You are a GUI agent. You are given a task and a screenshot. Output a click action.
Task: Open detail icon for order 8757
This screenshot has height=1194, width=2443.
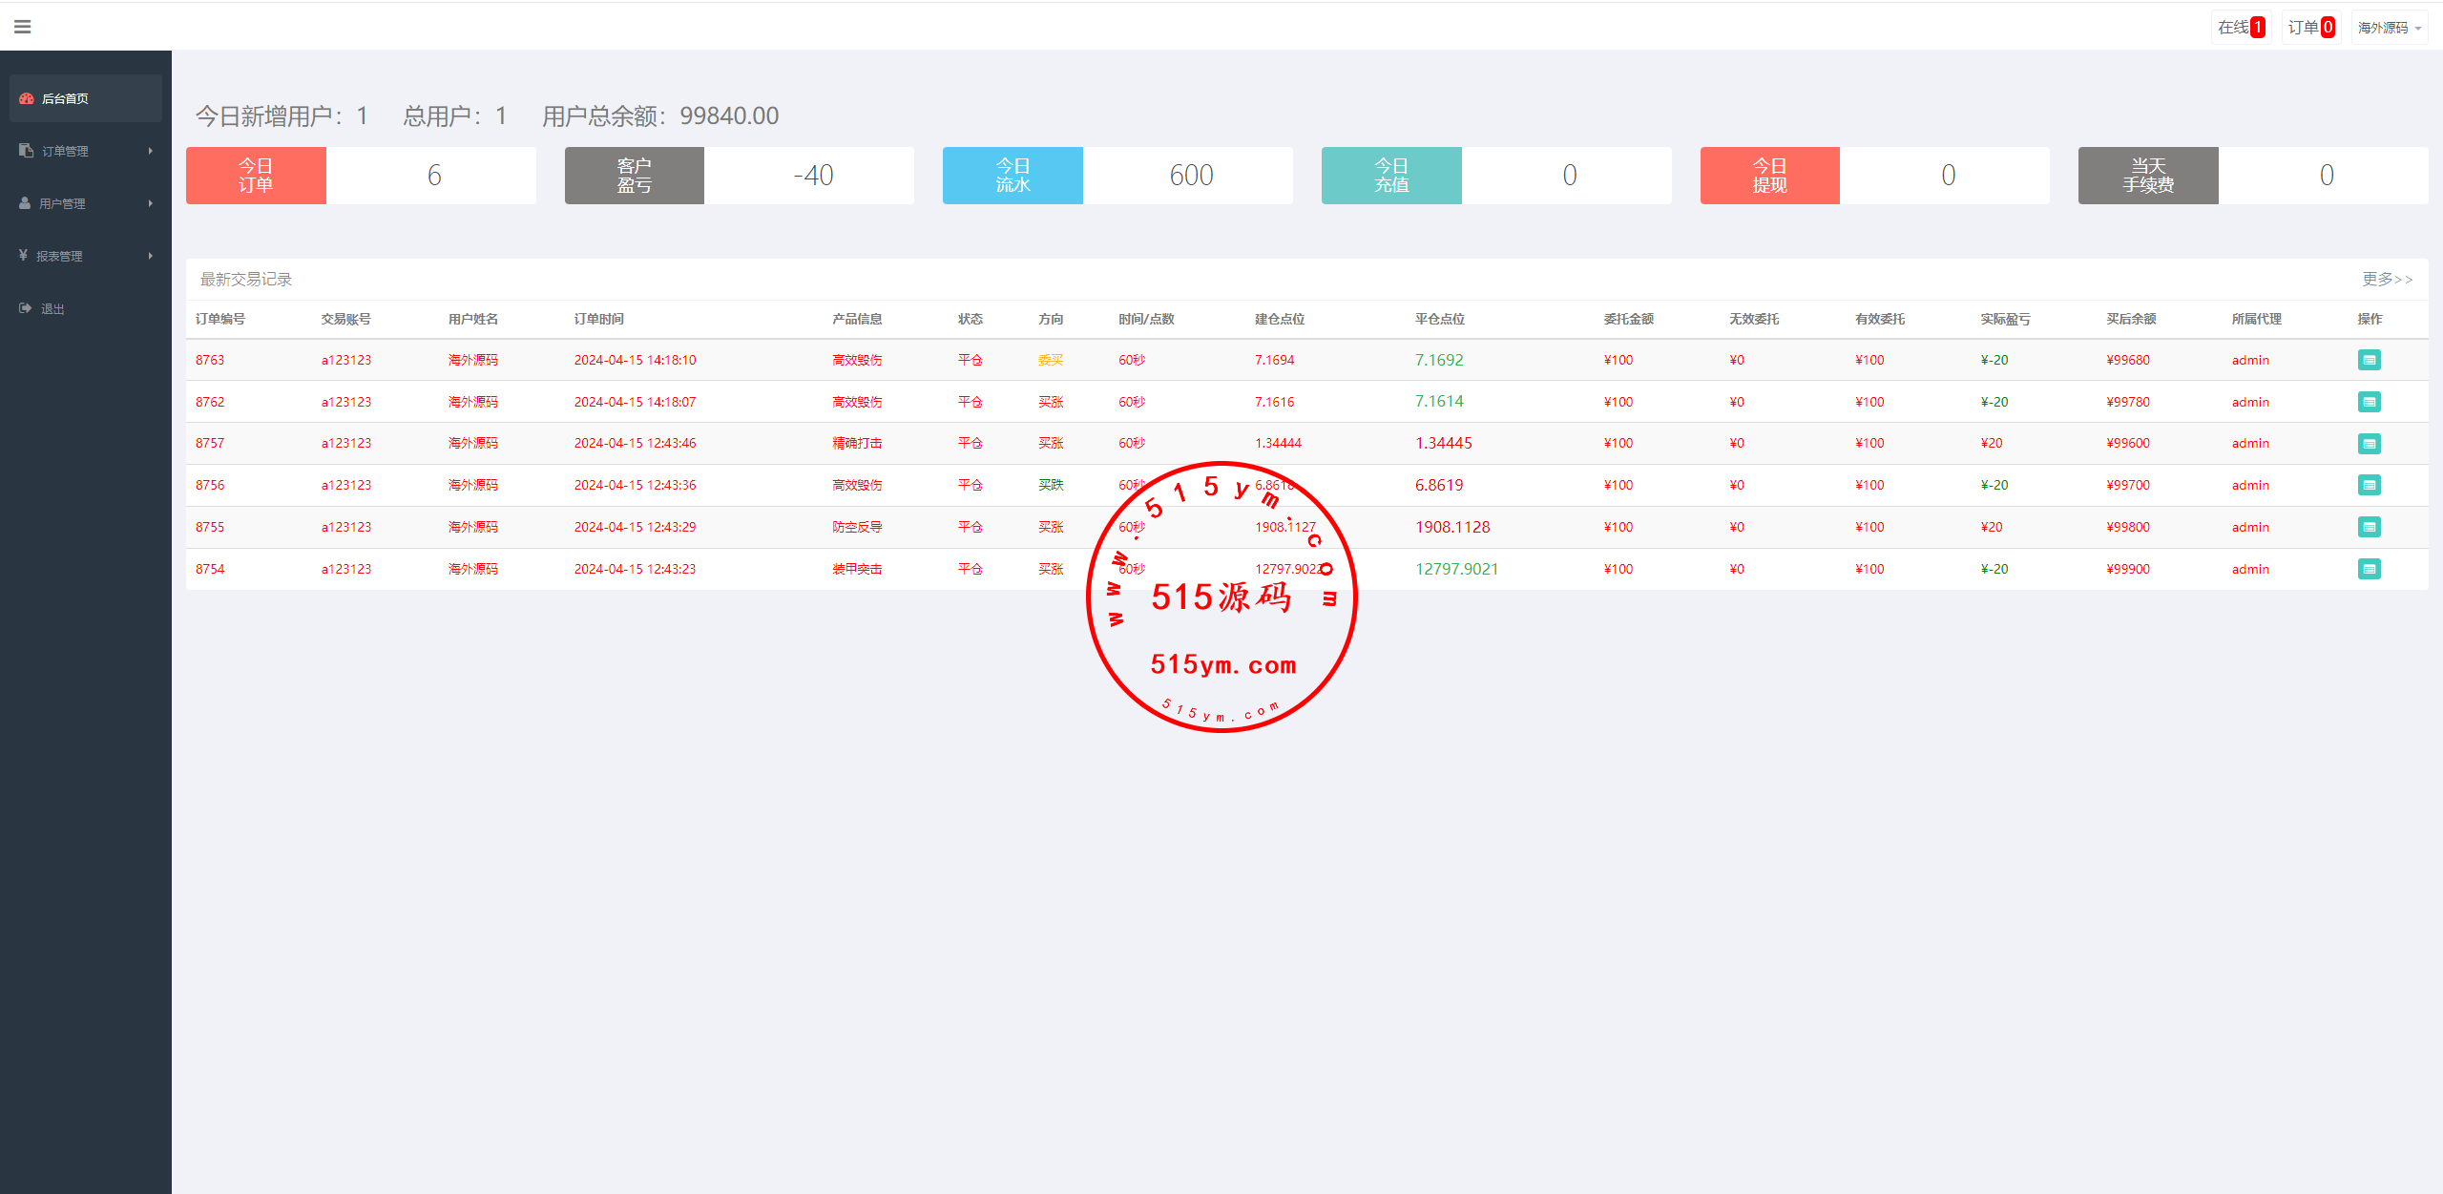(2369, 444)
